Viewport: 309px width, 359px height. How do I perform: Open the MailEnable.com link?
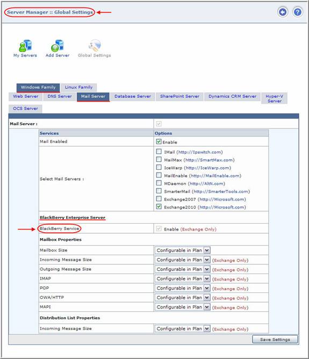tap(215, 176)
